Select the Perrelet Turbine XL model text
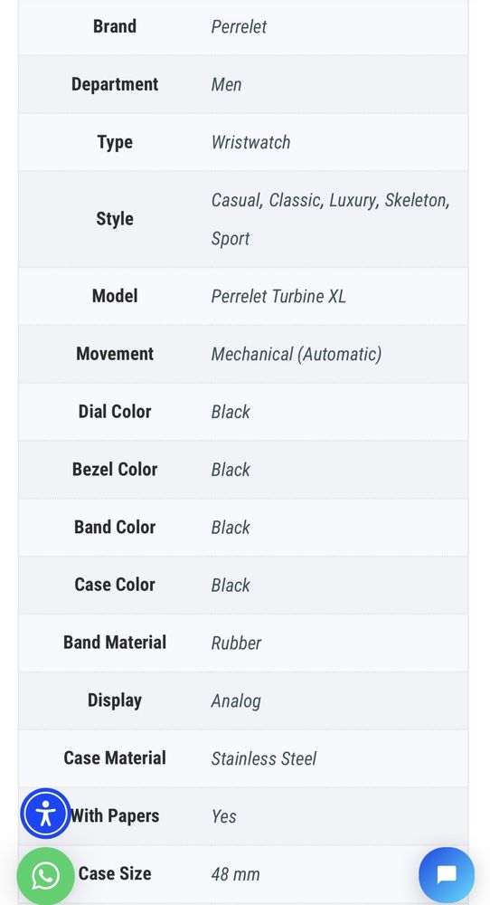The width and height of the screenshot is (490, 905). [x=278, y=296]
